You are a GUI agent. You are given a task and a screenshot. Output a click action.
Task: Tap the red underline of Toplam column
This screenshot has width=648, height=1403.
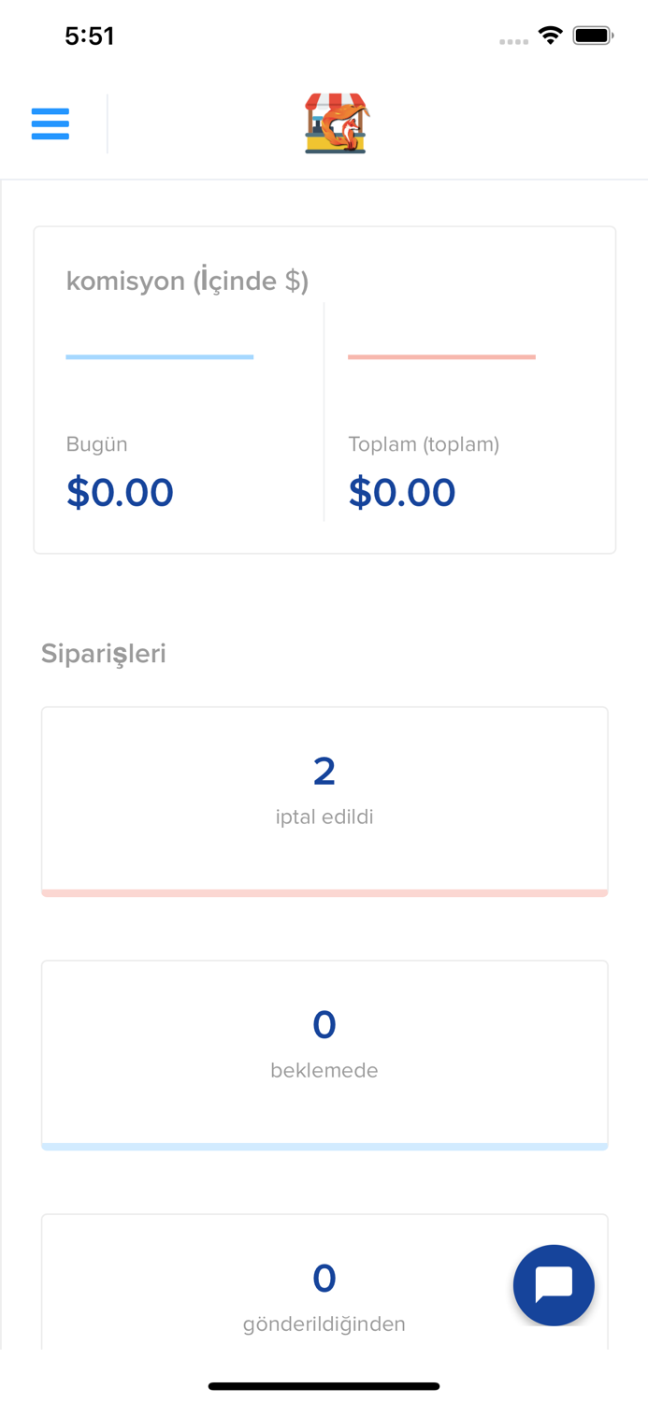coord(441,356)
